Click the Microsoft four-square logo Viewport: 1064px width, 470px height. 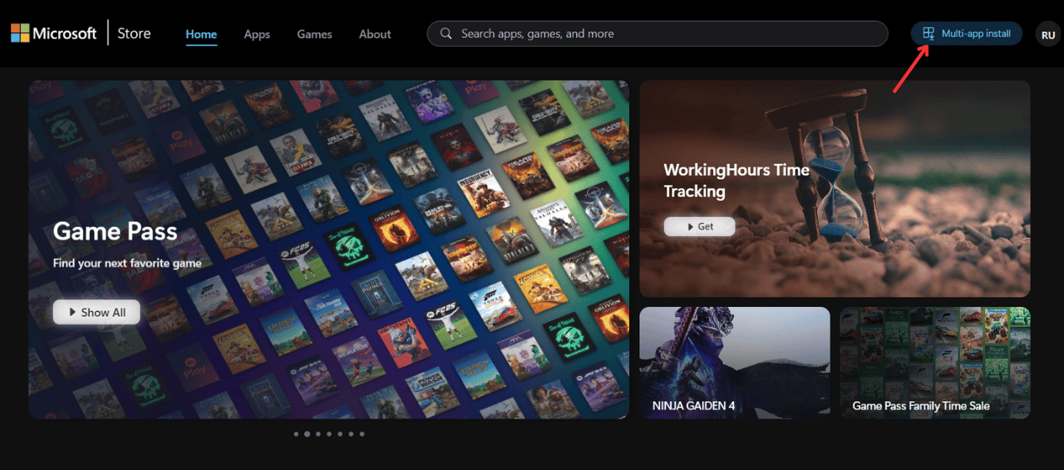[20, 33]
